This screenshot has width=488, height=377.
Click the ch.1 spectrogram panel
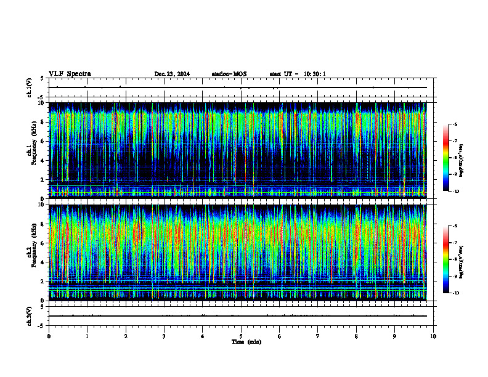click(238, 150)
